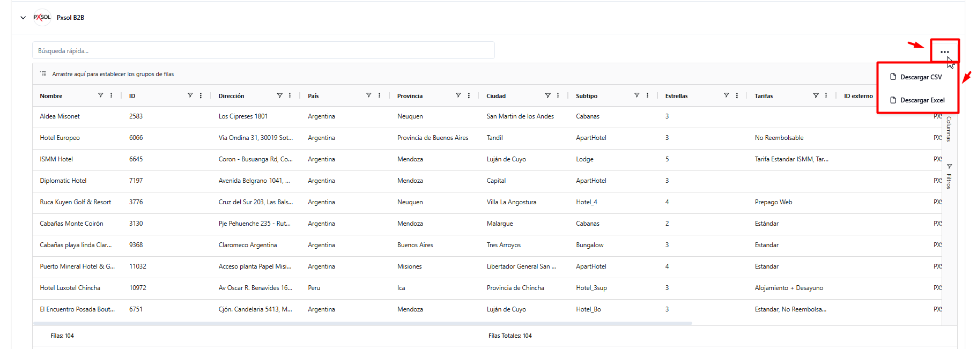Select Descargar CSV from the menu

[920, 77]
